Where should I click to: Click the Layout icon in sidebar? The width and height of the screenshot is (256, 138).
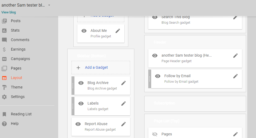coord(4,78)
